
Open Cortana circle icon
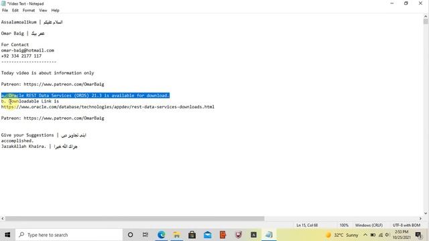[x=131, y=235]
